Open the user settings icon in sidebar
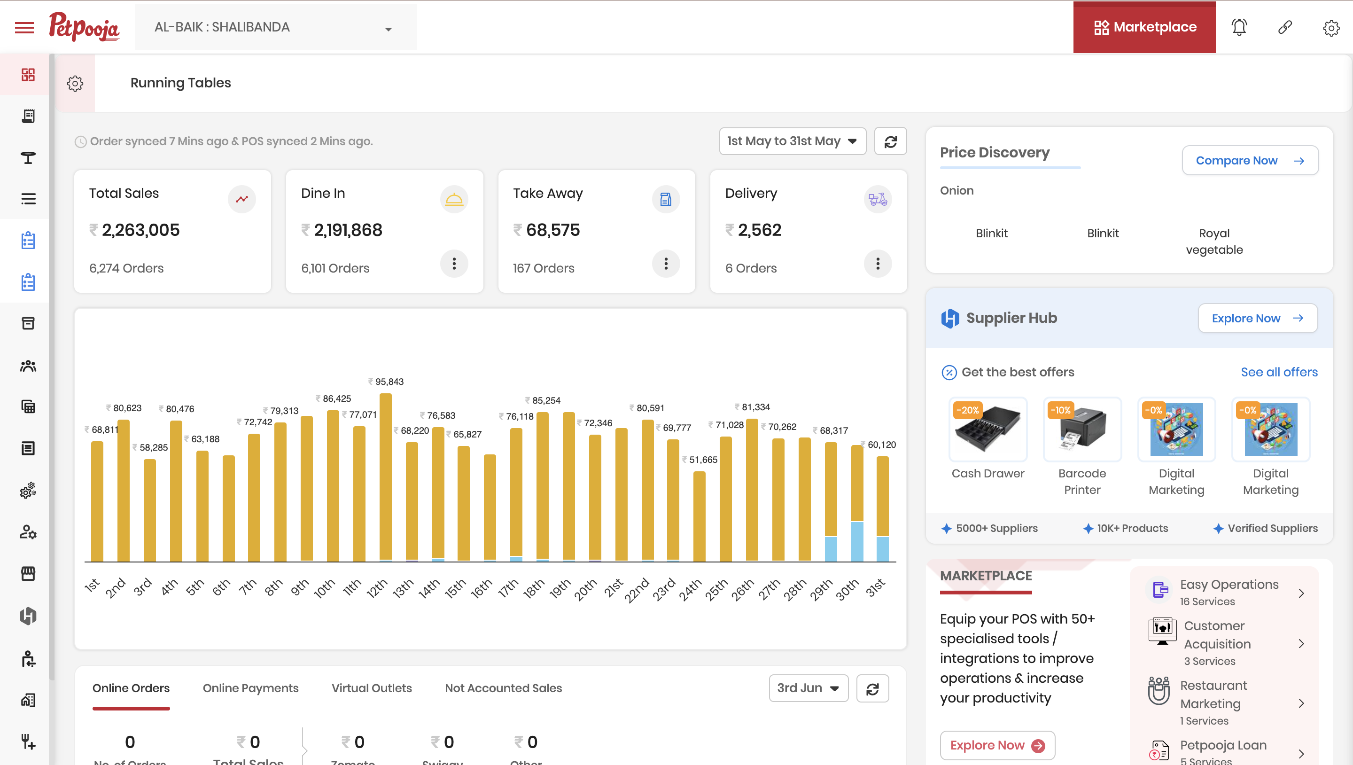This screenshot has height=765, width=1353. click(28, 532)
